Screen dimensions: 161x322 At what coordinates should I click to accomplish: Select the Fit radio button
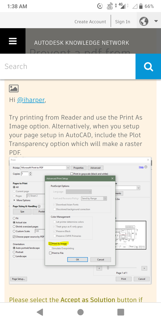tap(14, 218)
